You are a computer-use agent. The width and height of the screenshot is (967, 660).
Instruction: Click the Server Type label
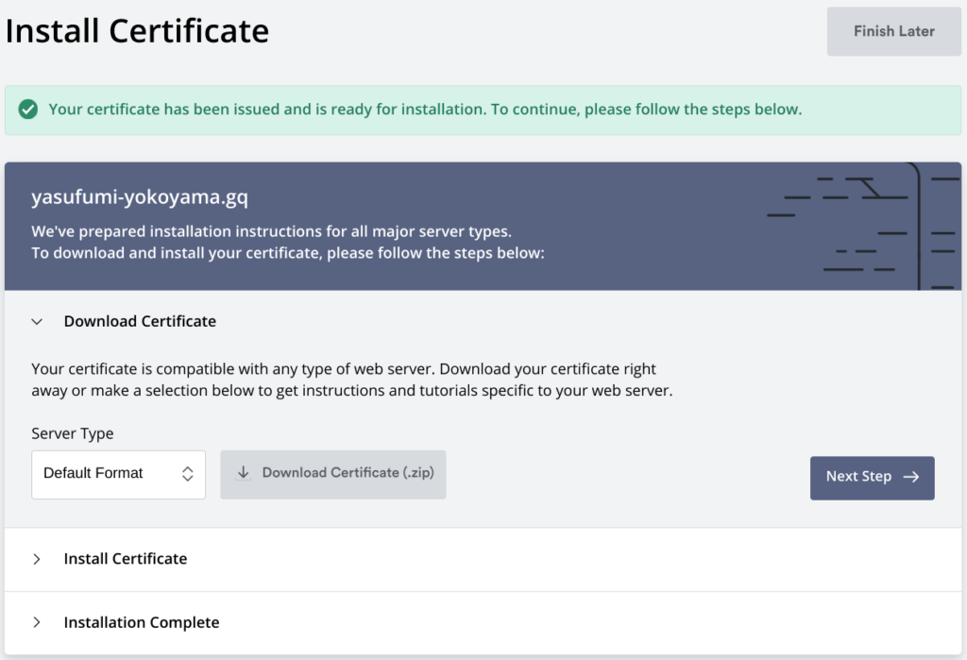tap(72, 433)
